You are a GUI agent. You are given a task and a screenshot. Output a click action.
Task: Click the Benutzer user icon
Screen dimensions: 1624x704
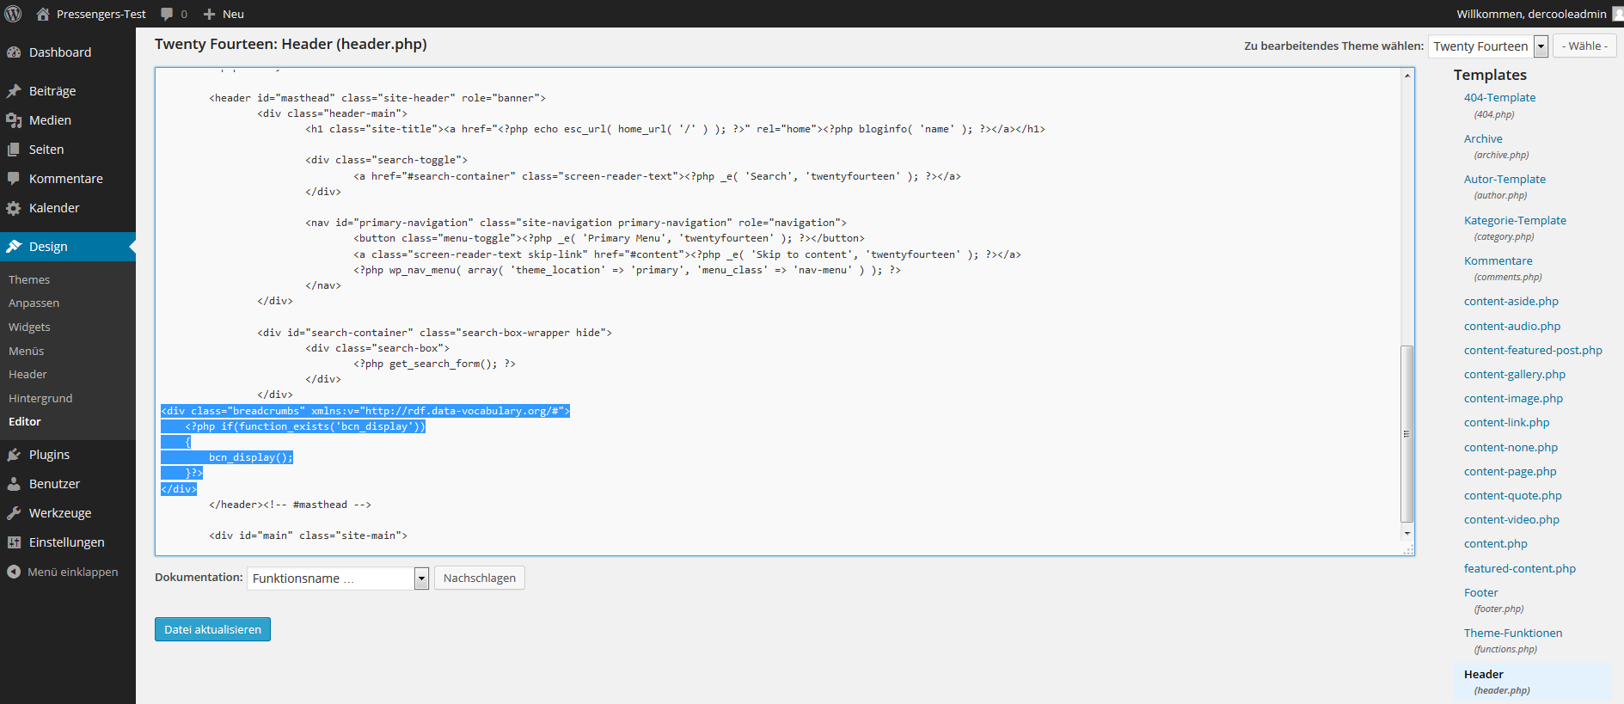(14, 484)
